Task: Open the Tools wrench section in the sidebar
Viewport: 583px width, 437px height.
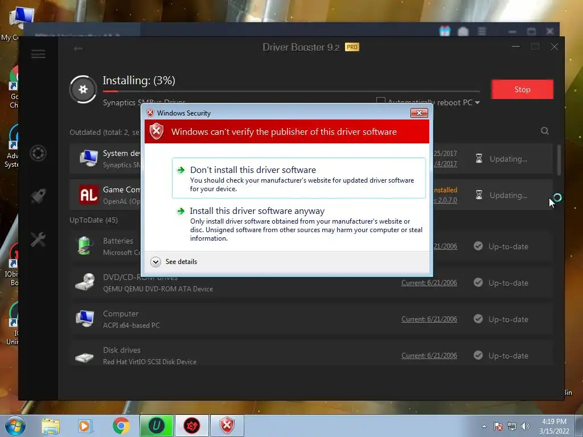Action: (38, 240)
